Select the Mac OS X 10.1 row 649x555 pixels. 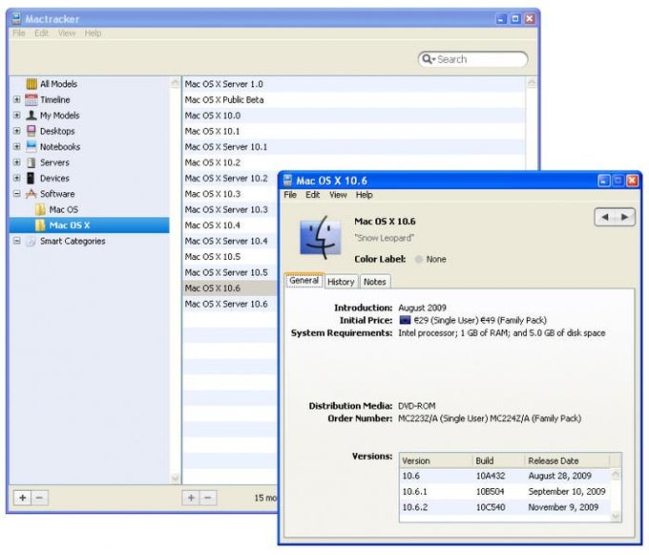tap(354, 131)
